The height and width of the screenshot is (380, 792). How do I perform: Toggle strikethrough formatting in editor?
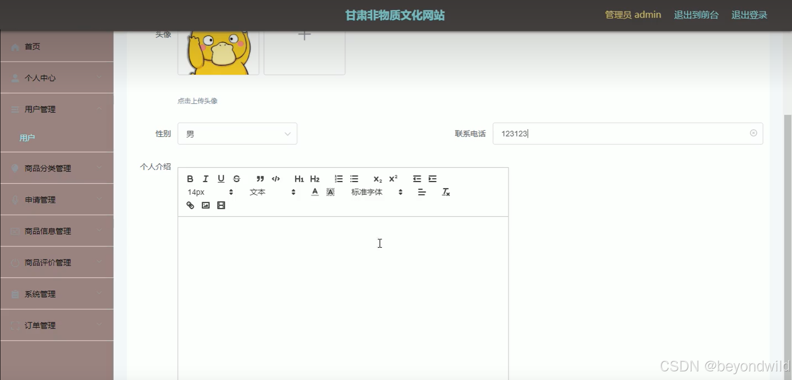236,179
